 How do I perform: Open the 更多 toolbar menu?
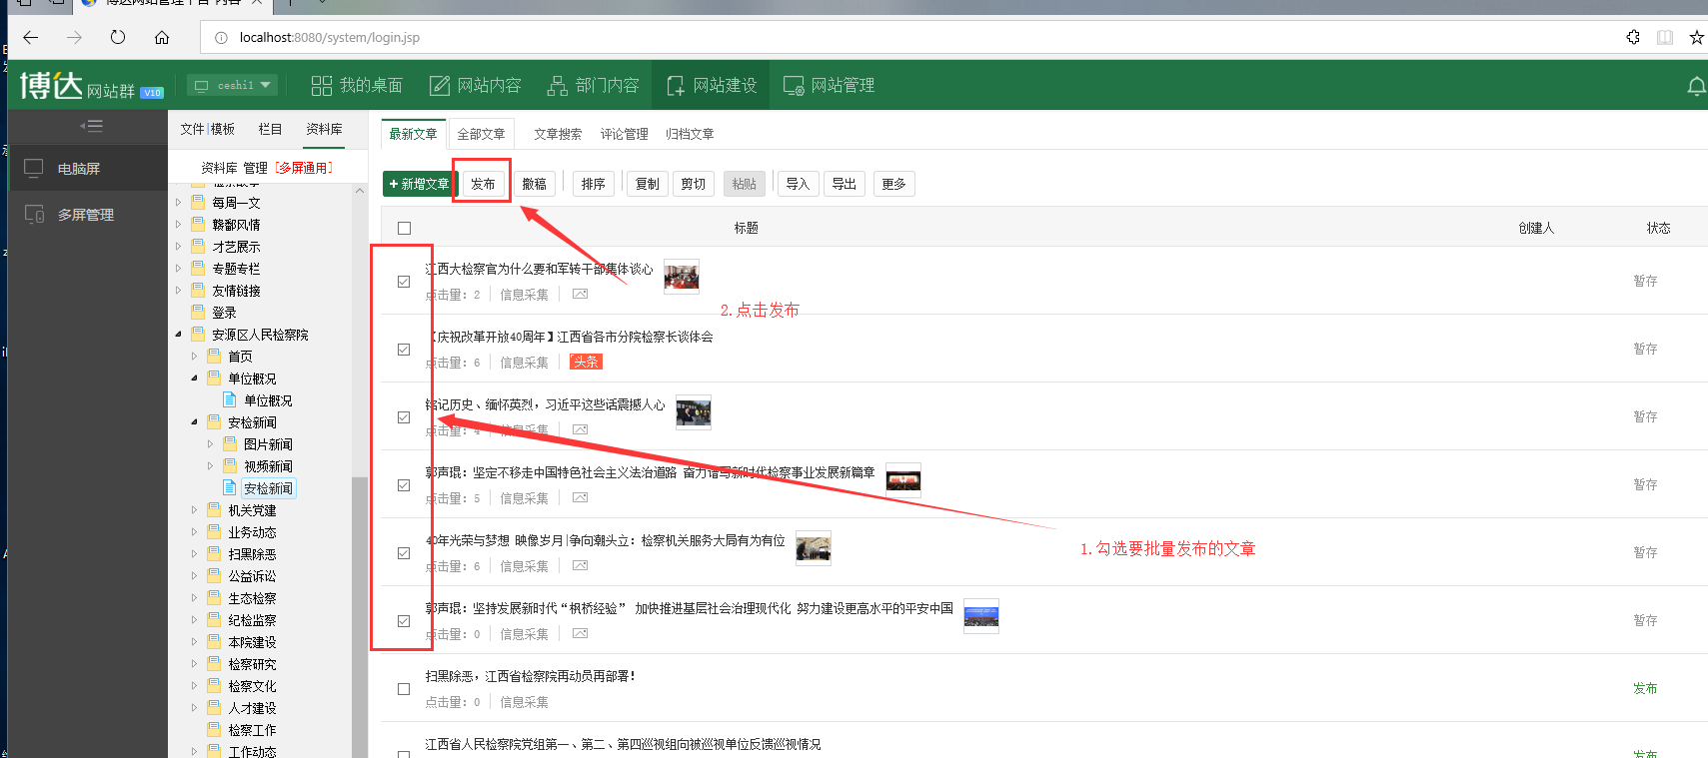tap(893, 184)
